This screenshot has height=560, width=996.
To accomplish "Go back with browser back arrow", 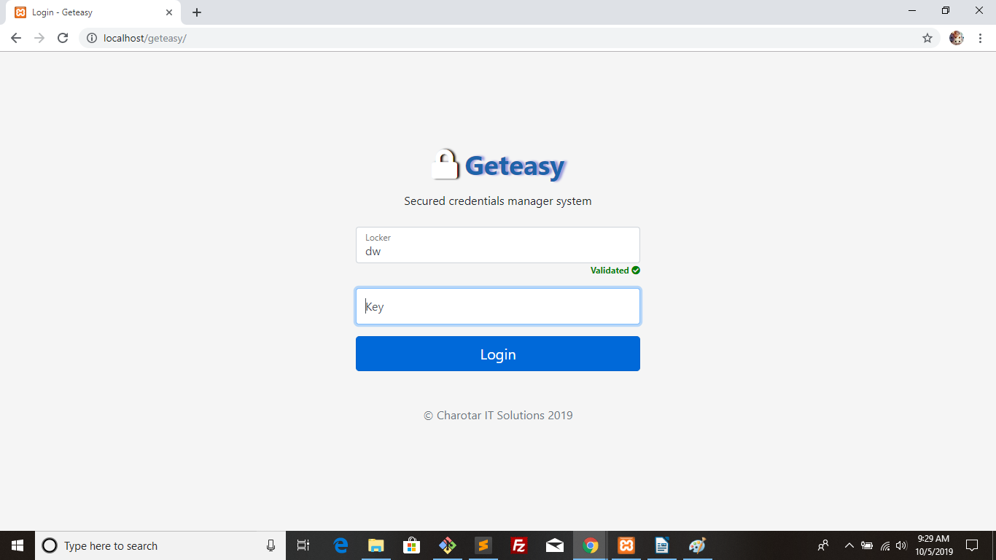I will pos(16,38).
